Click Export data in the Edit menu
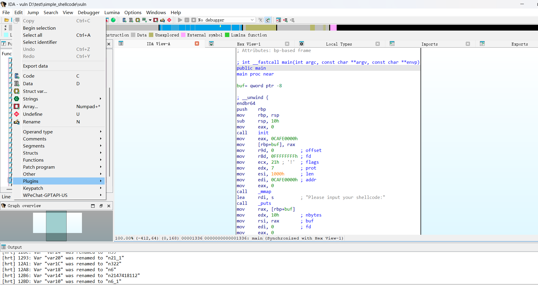 tap(35, 66)
